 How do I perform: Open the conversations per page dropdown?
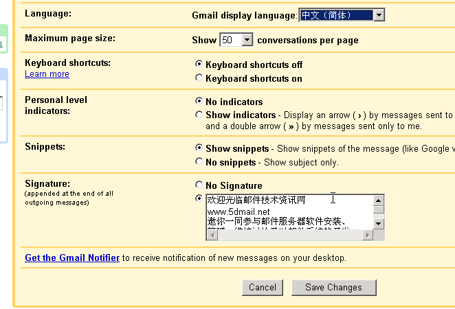pos(236,40)
